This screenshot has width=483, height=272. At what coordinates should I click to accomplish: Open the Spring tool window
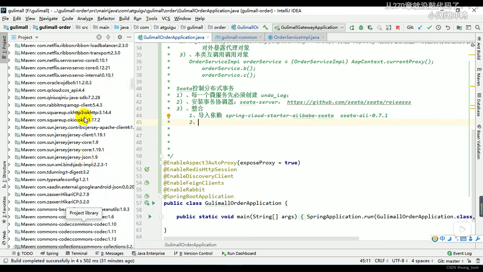point(49,253)
